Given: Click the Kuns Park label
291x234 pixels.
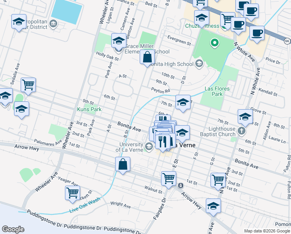Looking at the screenshot, I should (89, 110).
